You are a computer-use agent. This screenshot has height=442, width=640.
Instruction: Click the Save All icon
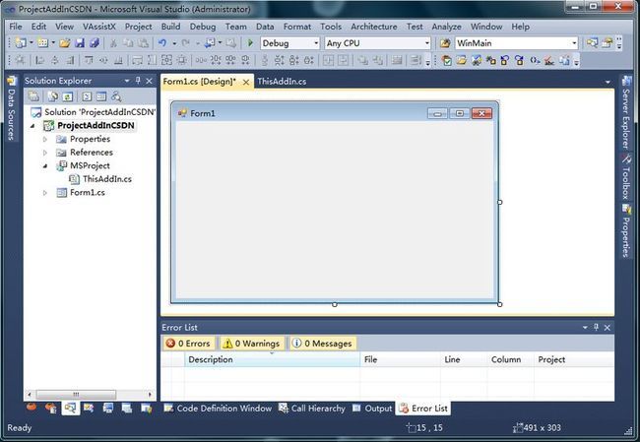pyautogui.click(x=95, y=43)
